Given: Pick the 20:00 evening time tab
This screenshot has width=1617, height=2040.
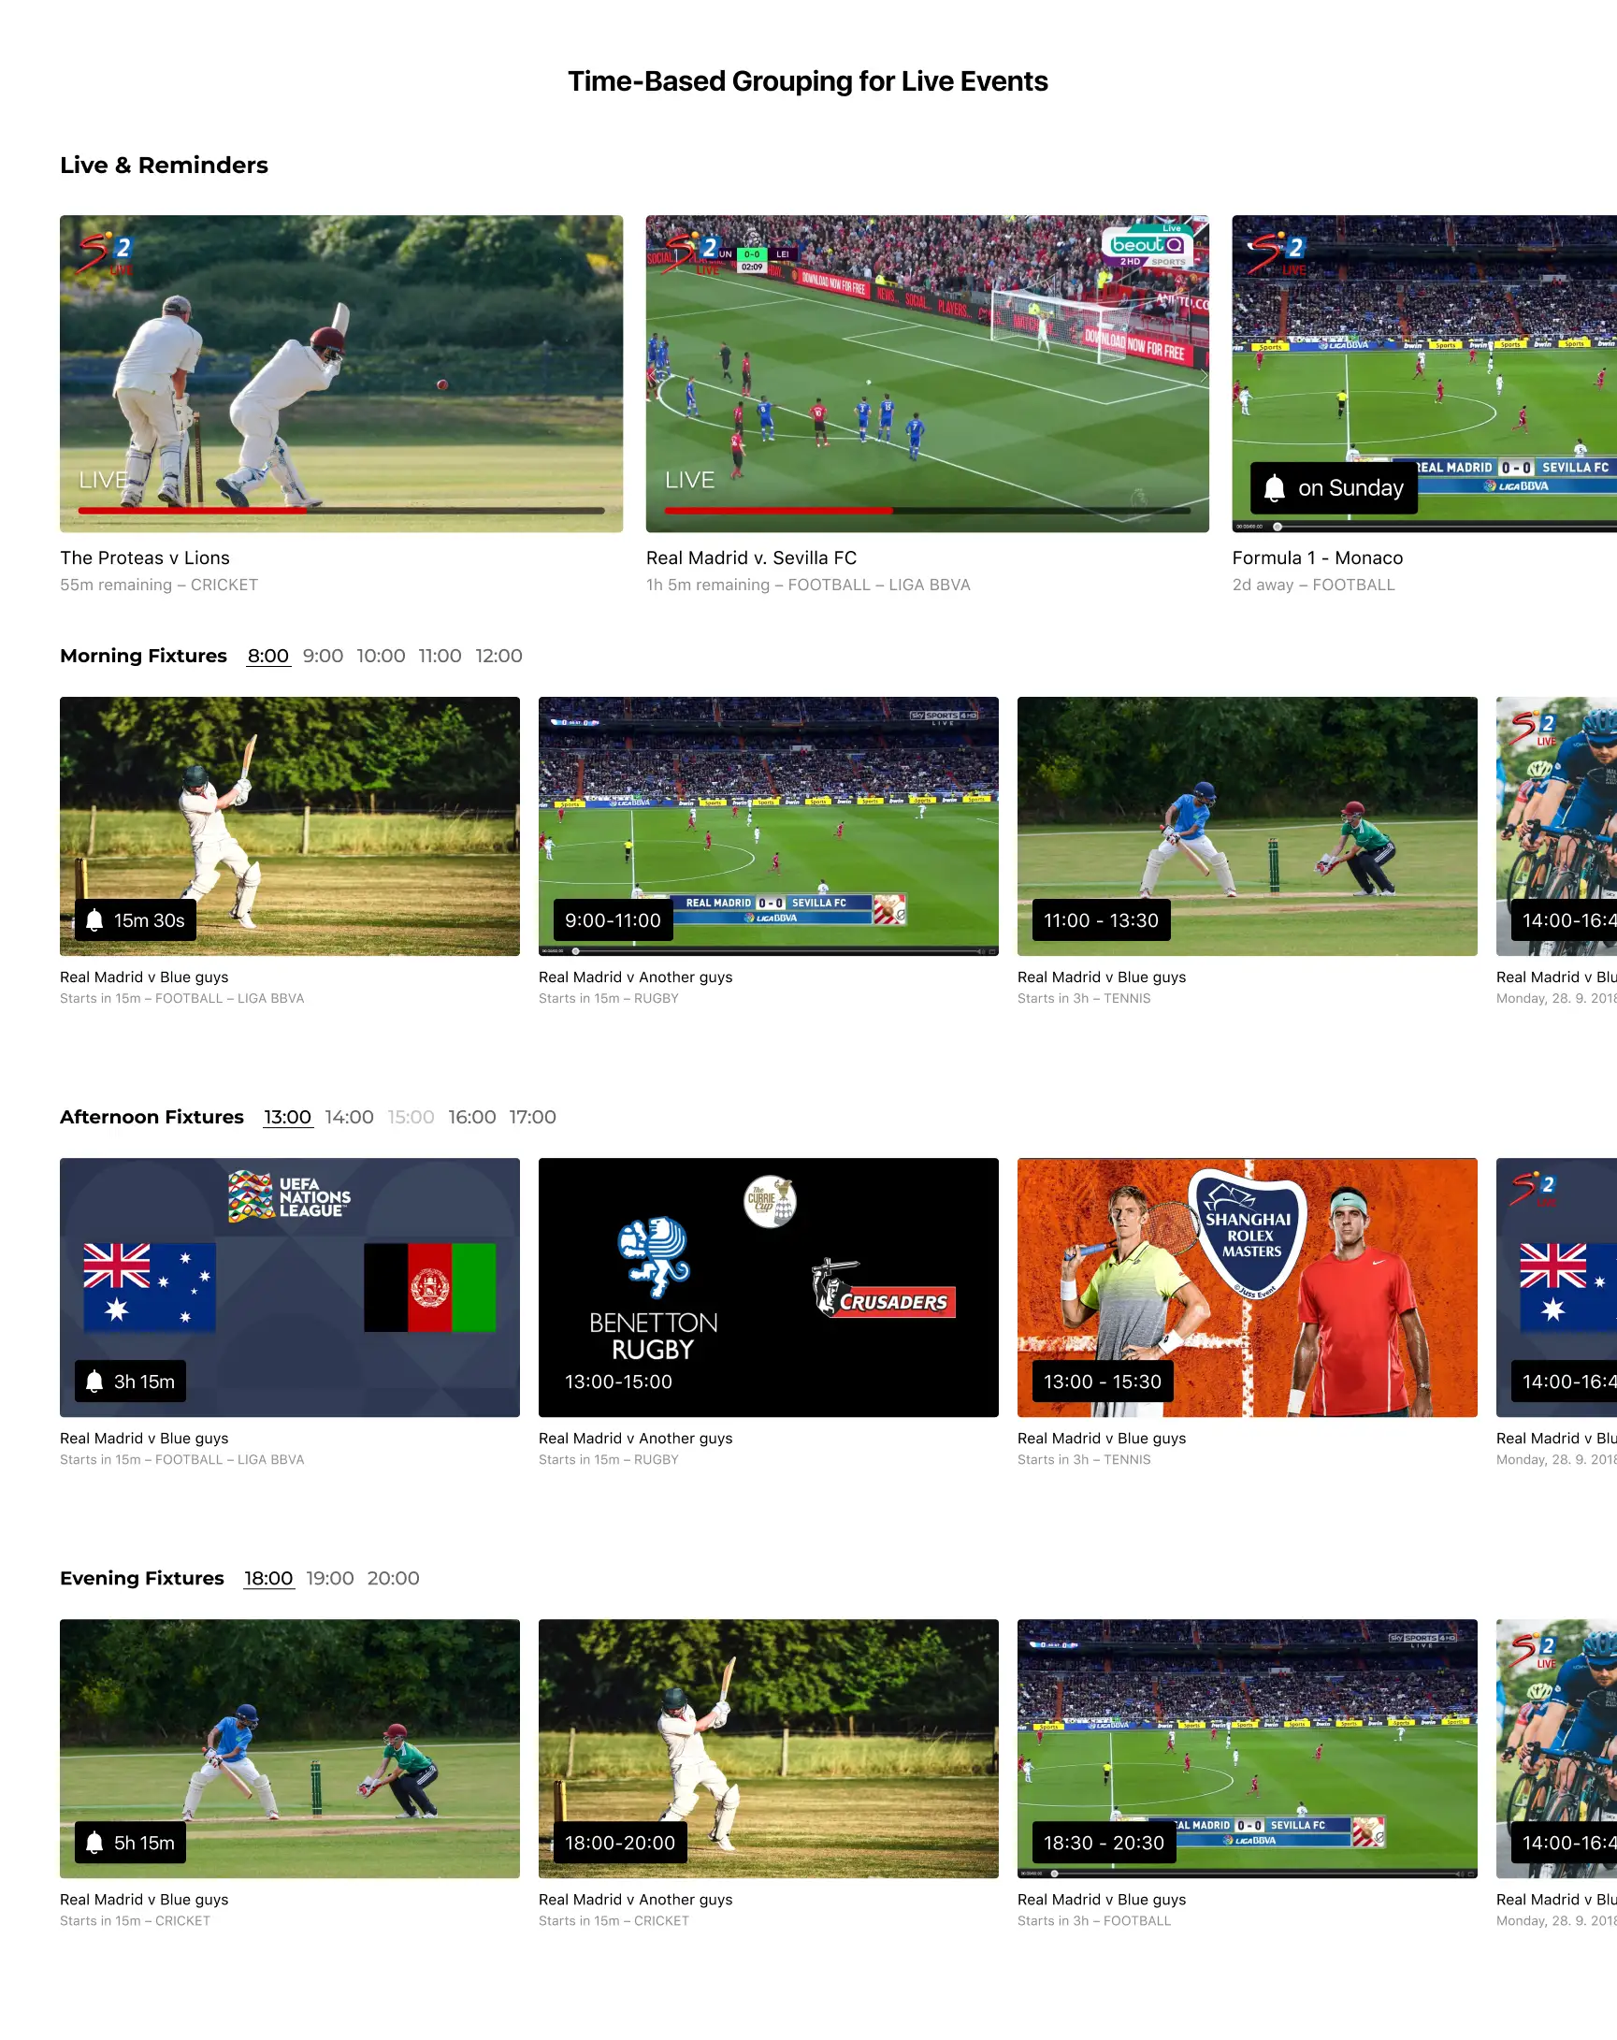Looking at the screenshot, I should click(394, 1577).
